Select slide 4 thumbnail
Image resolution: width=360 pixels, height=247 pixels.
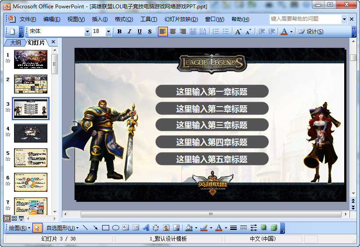point(31,133)
